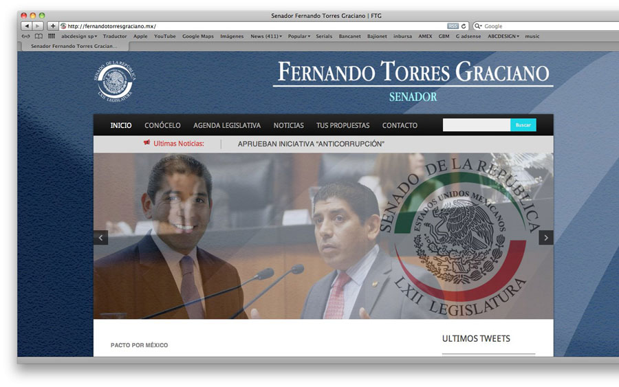
Task: Open the inbursa bookmark
Action: click(x=402, y=36)
